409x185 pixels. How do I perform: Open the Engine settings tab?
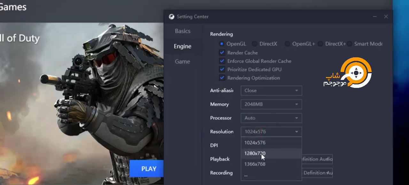tap(182, 46)
